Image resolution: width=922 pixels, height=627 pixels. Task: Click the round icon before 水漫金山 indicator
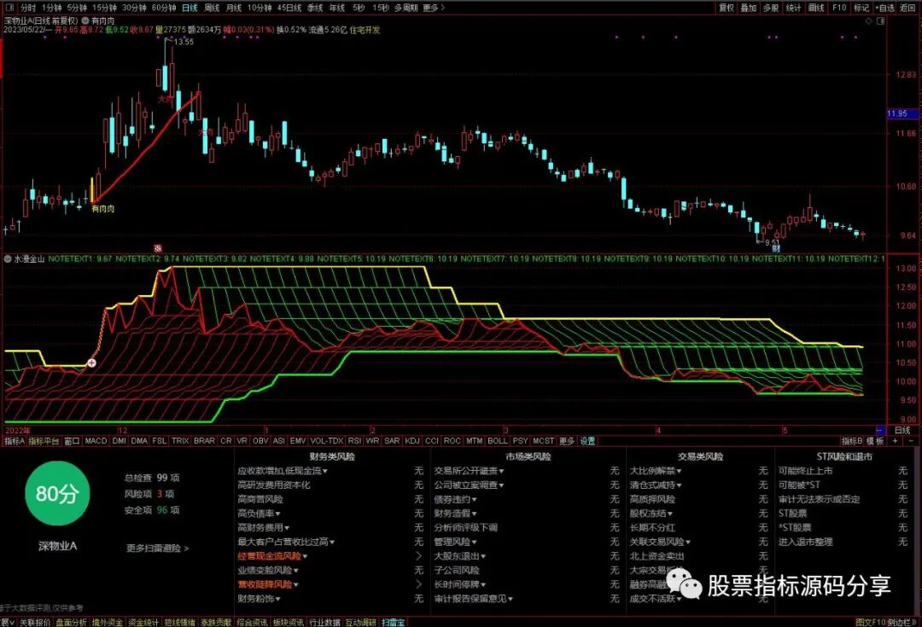[x=8, y=258]
